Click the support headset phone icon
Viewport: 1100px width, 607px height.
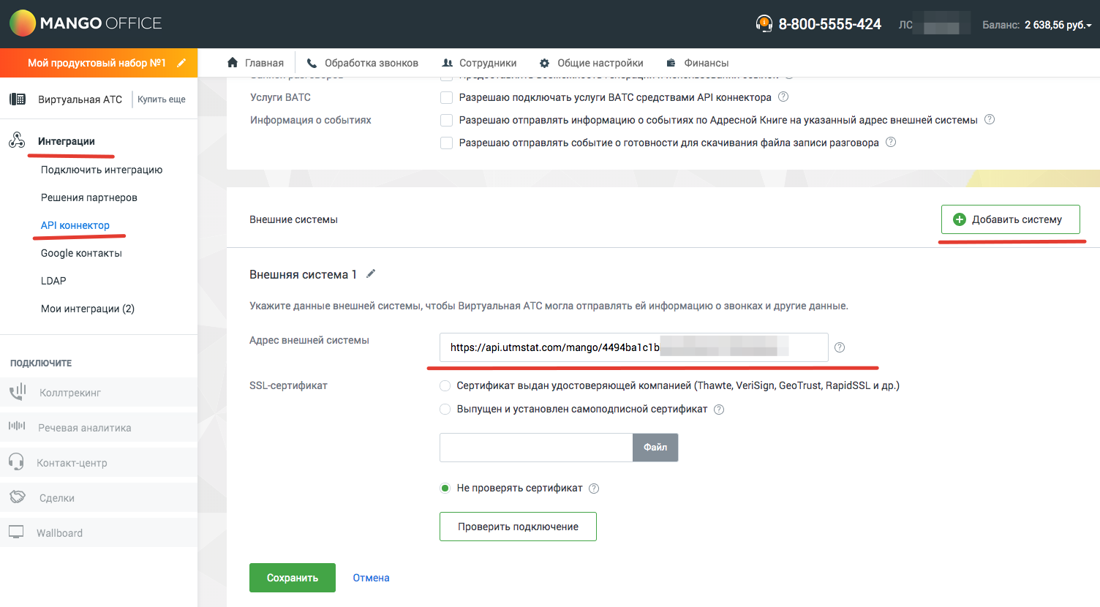tap(764, 24)
